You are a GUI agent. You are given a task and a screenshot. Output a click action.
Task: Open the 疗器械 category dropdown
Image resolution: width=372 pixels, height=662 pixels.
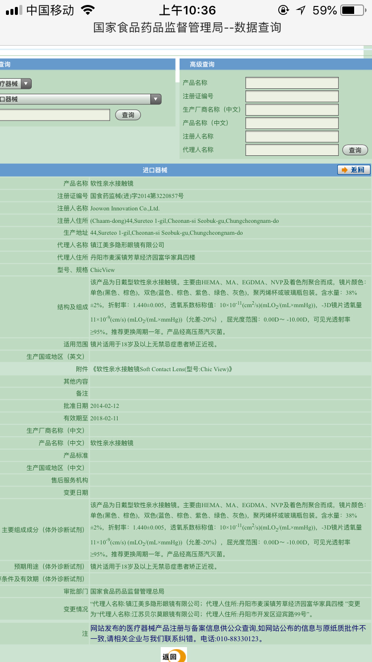pyautogui.click(x=15, y=84)
